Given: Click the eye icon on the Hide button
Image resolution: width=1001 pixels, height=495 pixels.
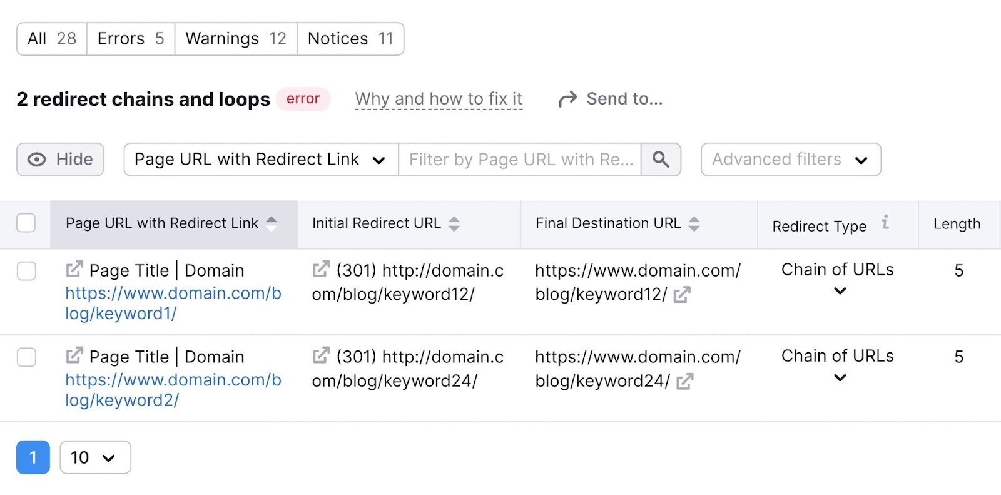Looking at the screenshot, I should (x=38, y=160).
